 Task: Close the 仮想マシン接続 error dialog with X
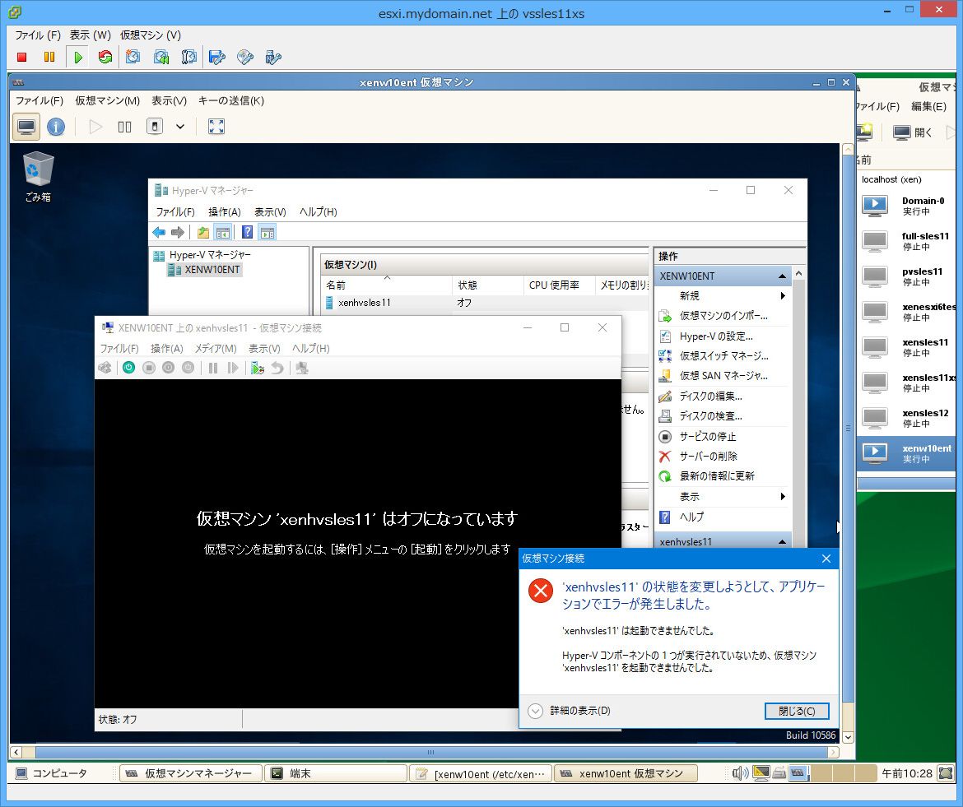pyautogui.click(x=826, y=559)
